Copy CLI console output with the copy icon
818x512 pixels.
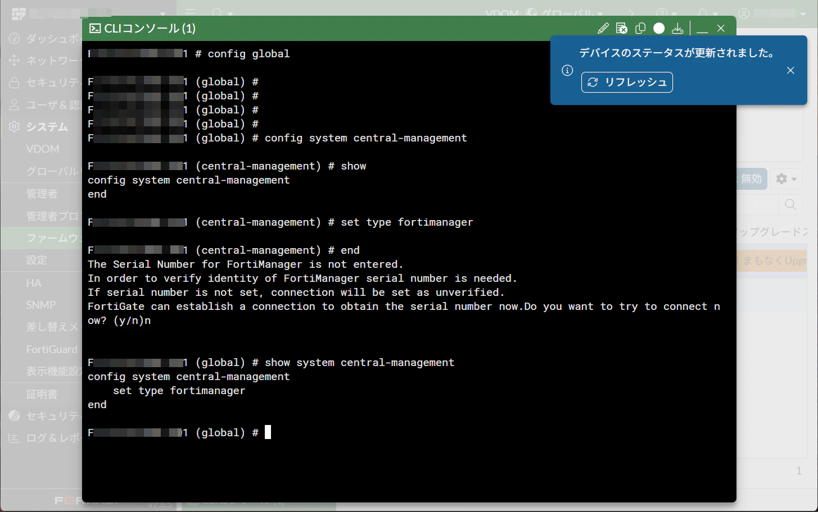(640, 28)
